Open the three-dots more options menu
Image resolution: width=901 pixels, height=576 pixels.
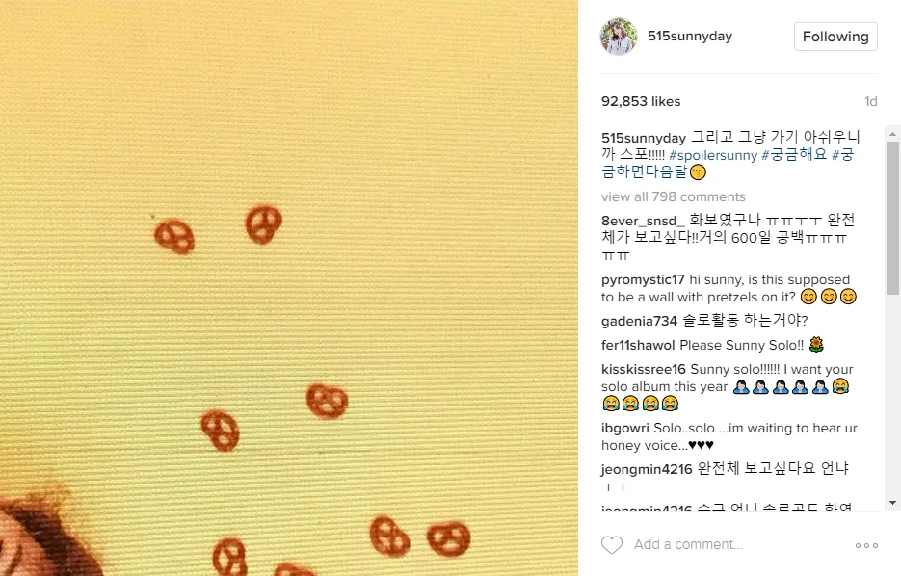866,545
